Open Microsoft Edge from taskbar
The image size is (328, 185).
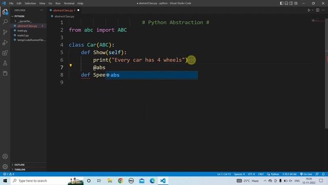[152, 180]
